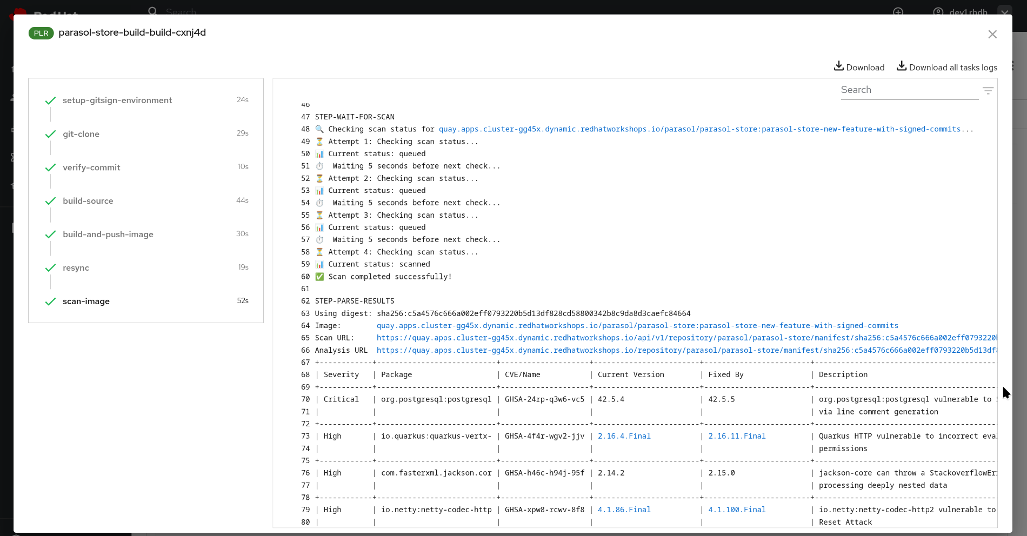Screen dimensions: 1027x536
Task: Click the 2.16.4.Final current version link
Action: click(x=624, y=437)
